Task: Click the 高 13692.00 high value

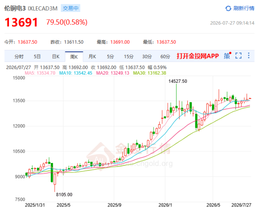Action: 75,67
